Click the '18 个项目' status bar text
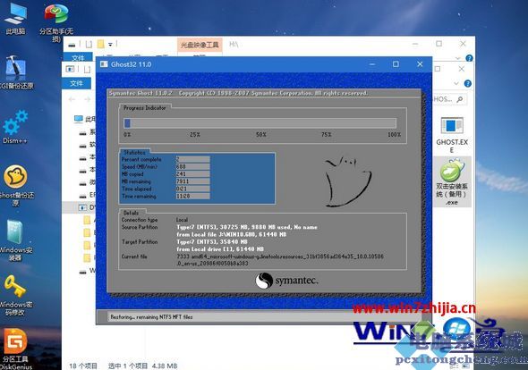Viewport: 528px width, 370px height. coord(83,366)
